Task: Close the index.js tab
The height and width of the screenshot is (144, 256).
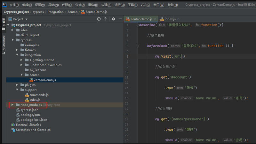Action: point(179,19)
